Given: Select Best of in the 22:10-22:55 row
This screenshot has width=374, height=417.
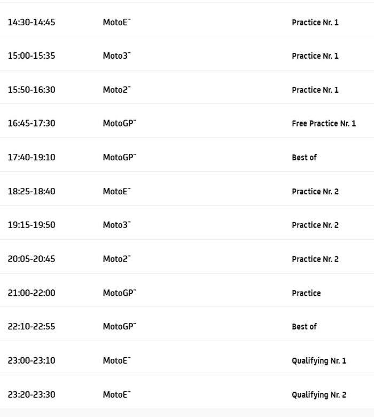Looking at the screenshot, I should (304, 327).
